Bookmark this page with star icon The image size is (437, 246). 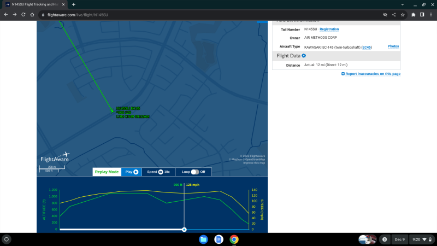(403, 14)
